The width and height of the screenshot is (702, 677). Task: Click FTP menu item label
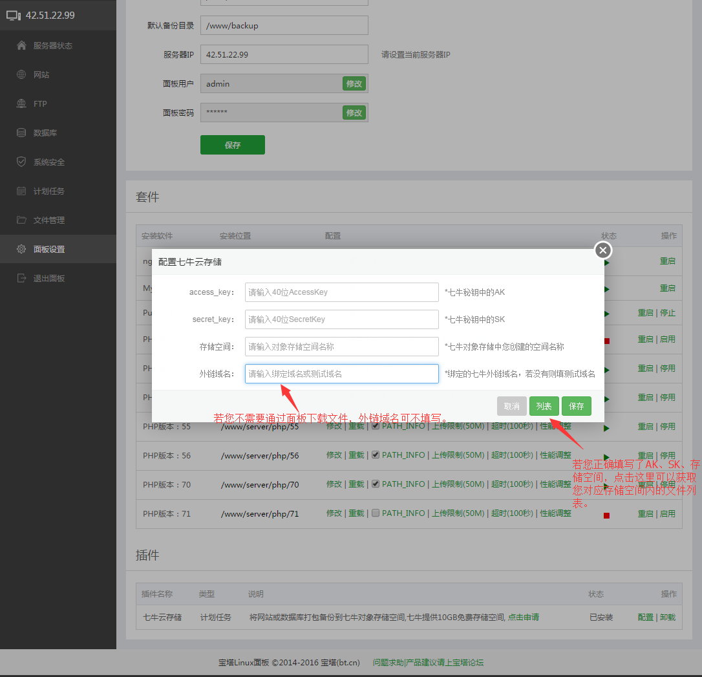pyautogui.click(x=40, y=103)
